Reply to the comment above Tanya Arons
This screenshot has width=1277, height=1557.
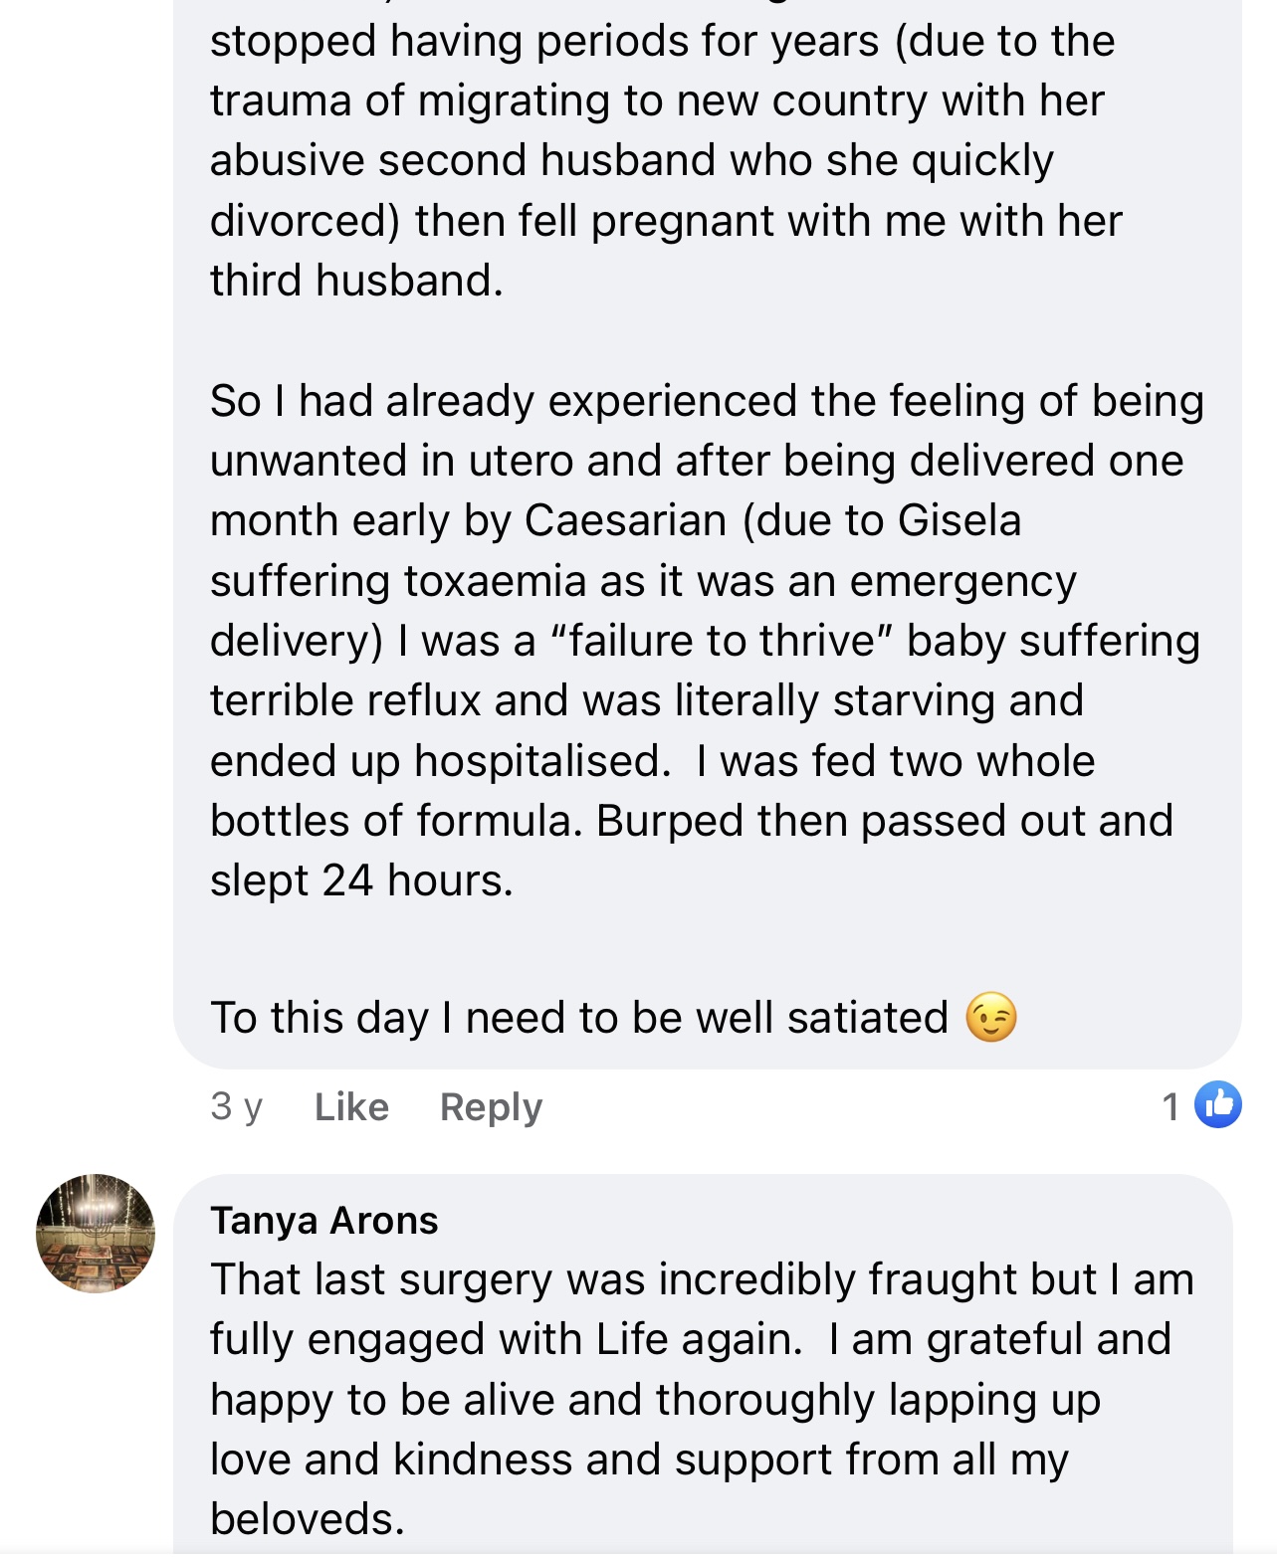(491, 1106)
